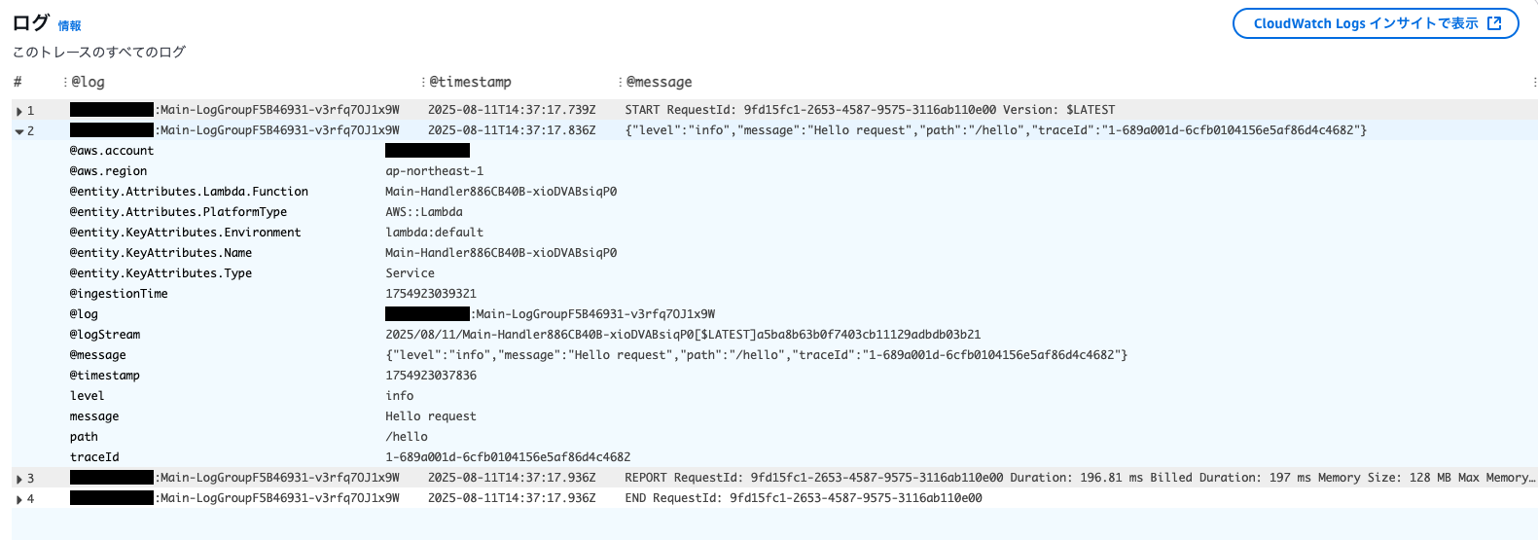This screenshot has width=1538, height=540.
Task: Click the right-edge column handle in header
Action: pos(1534,82)
